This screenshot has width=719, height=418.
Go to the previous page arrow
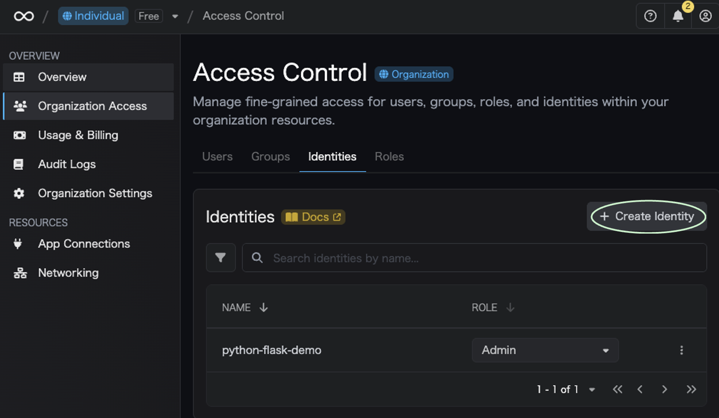coord(640,389)
